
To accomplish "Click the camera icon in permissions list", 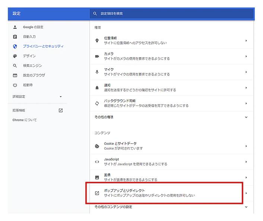I will coord(97,56).
